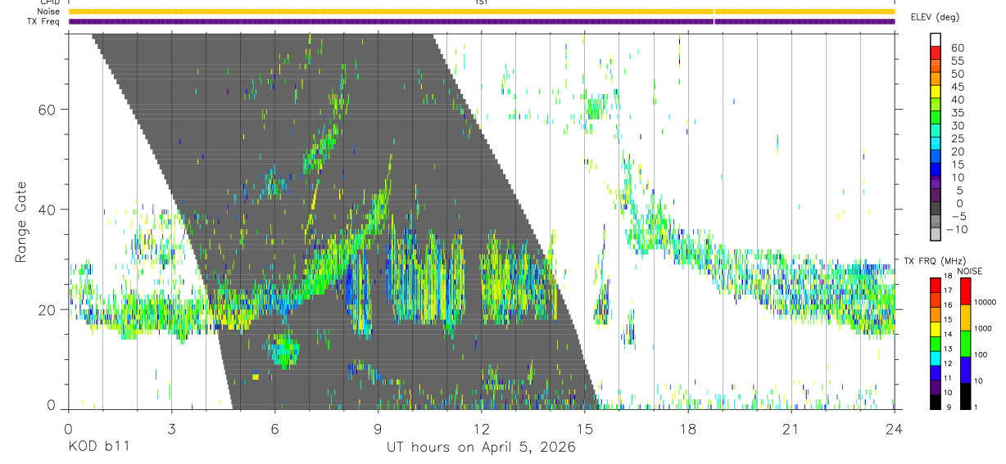The width and height of the screenshot is (1006, 464).
Task: Click the '21' UT hour tick label
Action: coord(791,429)
